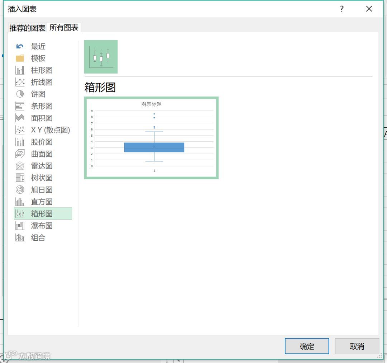Click the 箱形图 heading above preview
This screenshot has width=387, height=363.
(100, 87)
